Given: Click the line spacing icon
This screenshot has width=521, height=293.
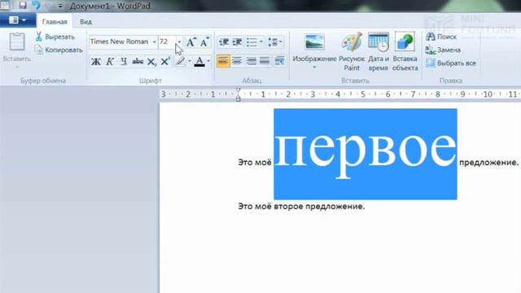Looking at the screenshot, I should [x=273, y=42].
